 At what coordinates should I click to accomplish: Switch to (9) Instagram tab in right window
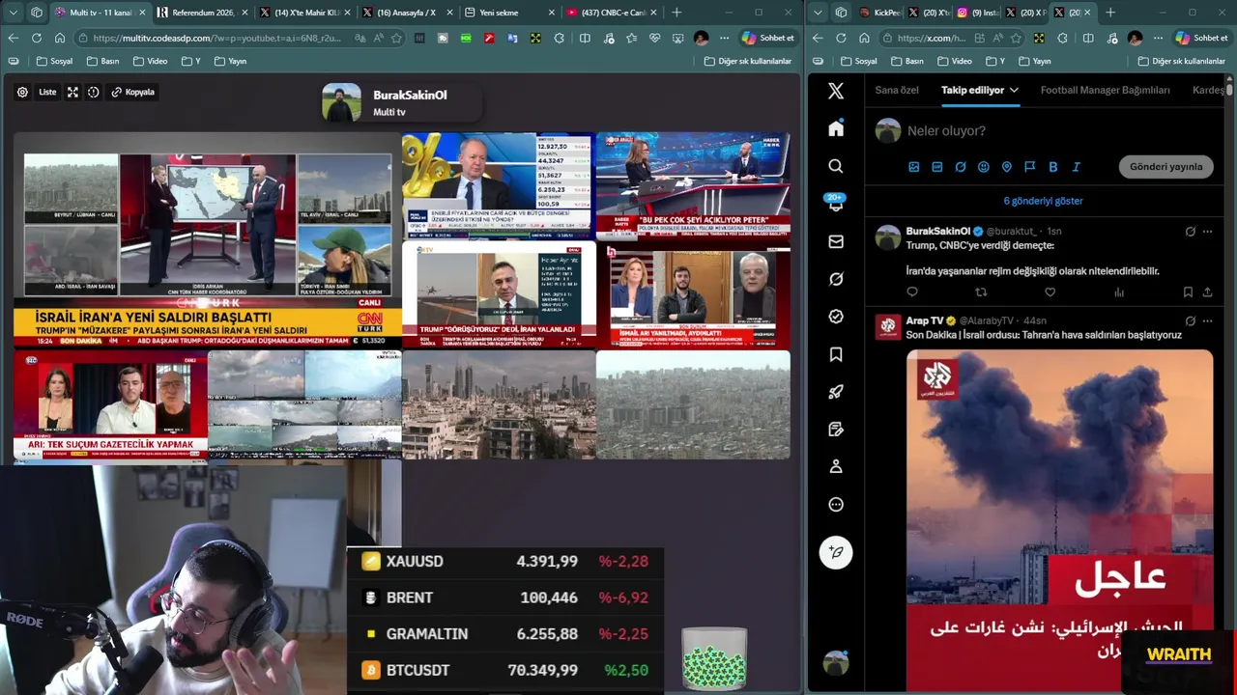[x=976, y=13]
